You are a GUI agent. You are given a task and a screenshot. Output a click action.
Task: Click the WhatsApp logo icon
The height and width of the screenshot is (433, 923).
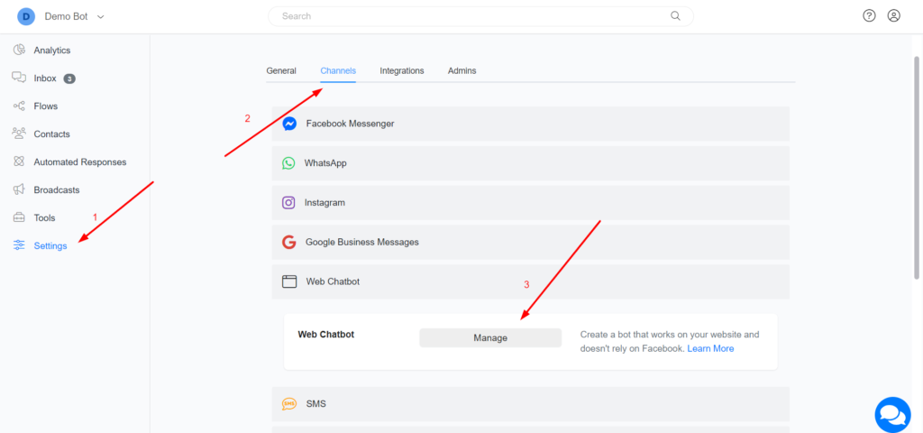point(288,163)
